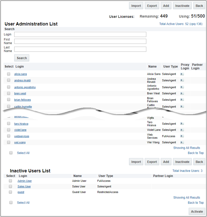207x217 pixels.
Task: Click the lower Export button
Action: coord(152,162)
